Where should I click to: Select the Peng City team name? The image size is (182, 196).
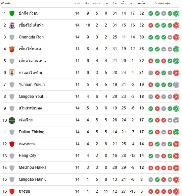27,156
